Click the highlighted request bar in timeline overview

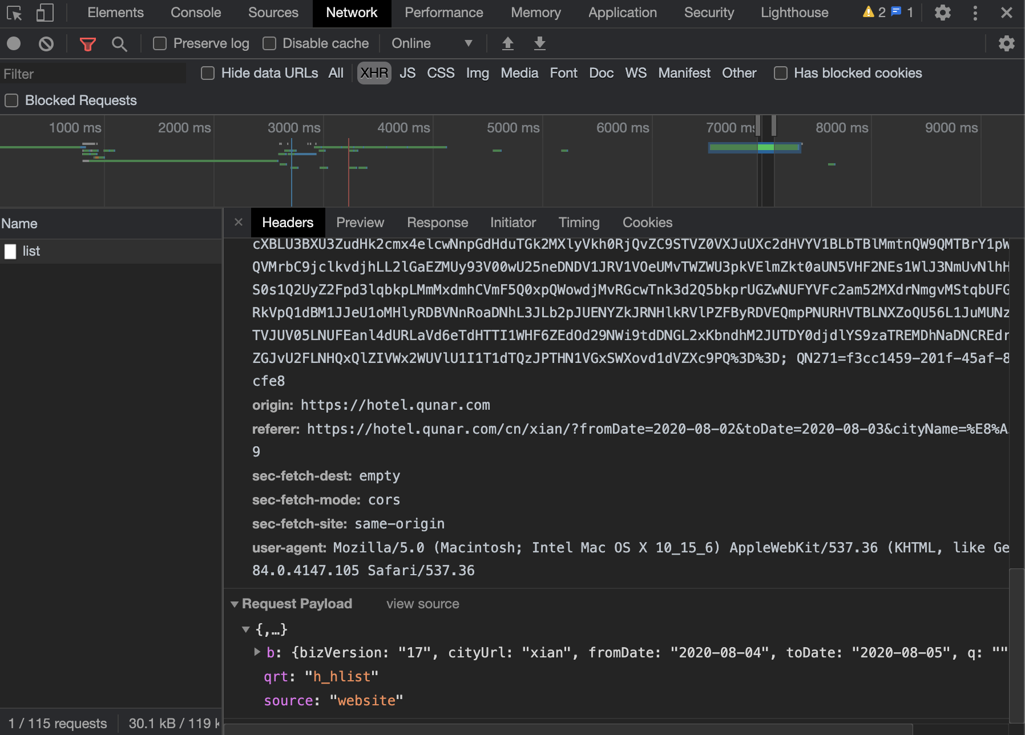(754, 148)
